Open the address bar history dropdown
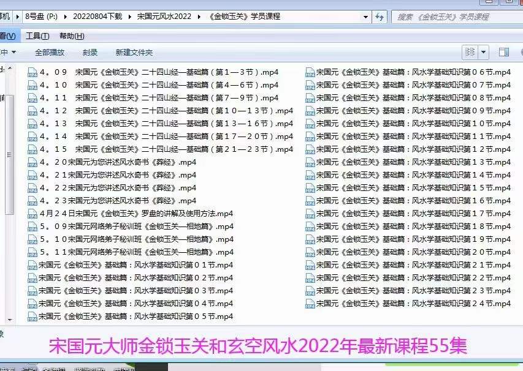Image resolution: width=523 pixels, height=371 pixels. click(x=365, y=17)
